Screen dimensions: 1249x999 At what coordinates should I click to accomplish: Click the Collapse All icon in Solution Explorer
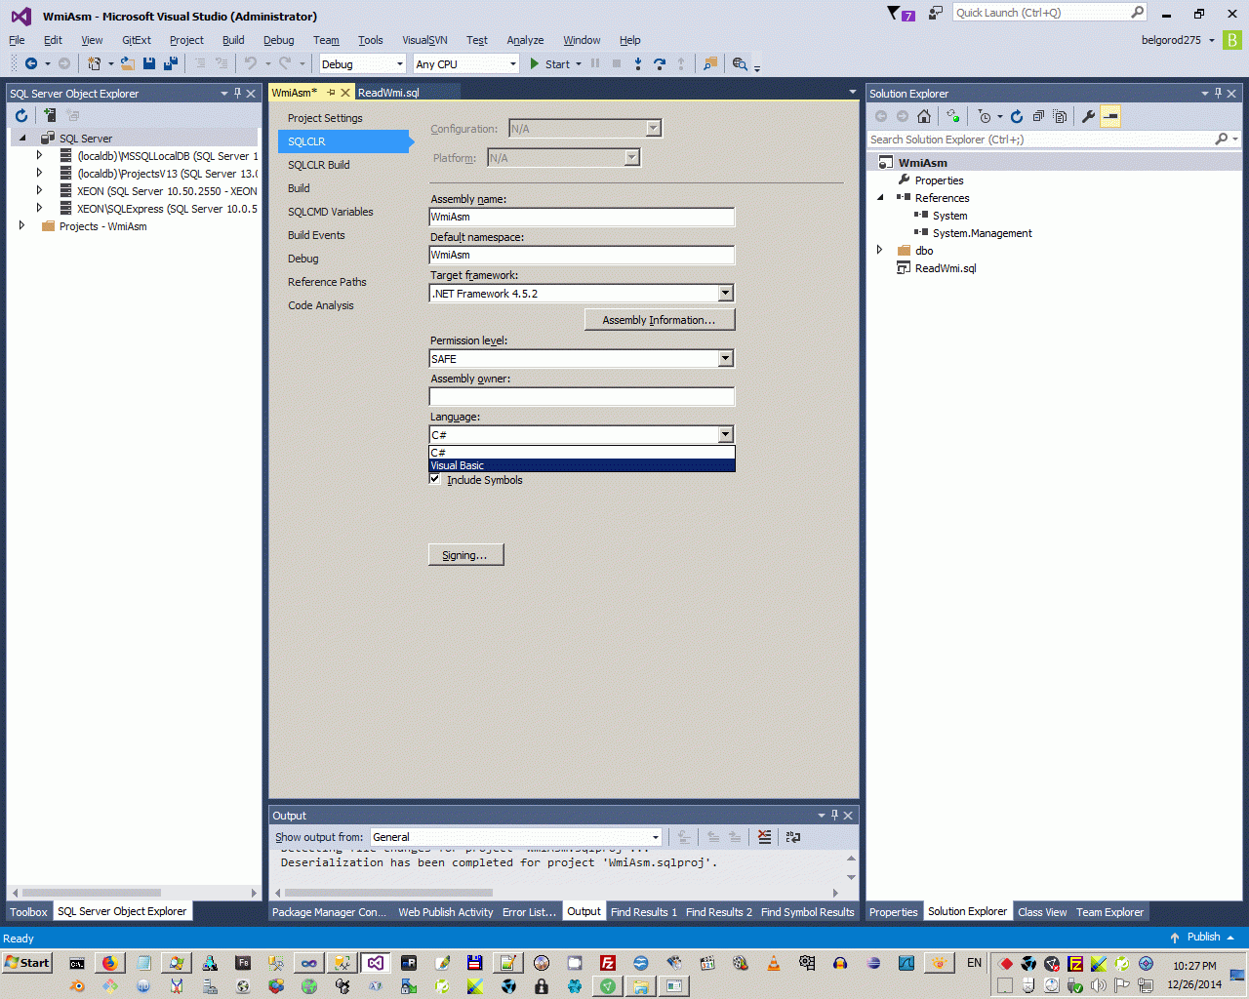click(1038, 116)
